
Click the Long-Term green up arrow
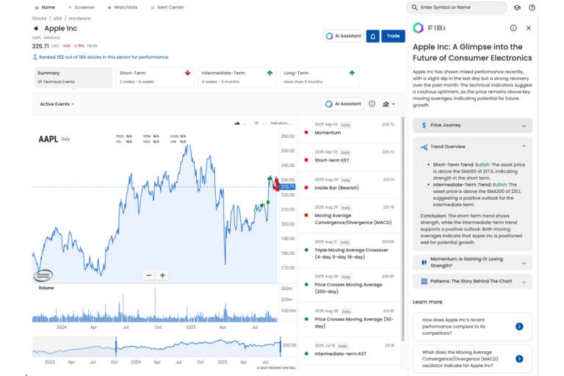[x=352, y=73]
